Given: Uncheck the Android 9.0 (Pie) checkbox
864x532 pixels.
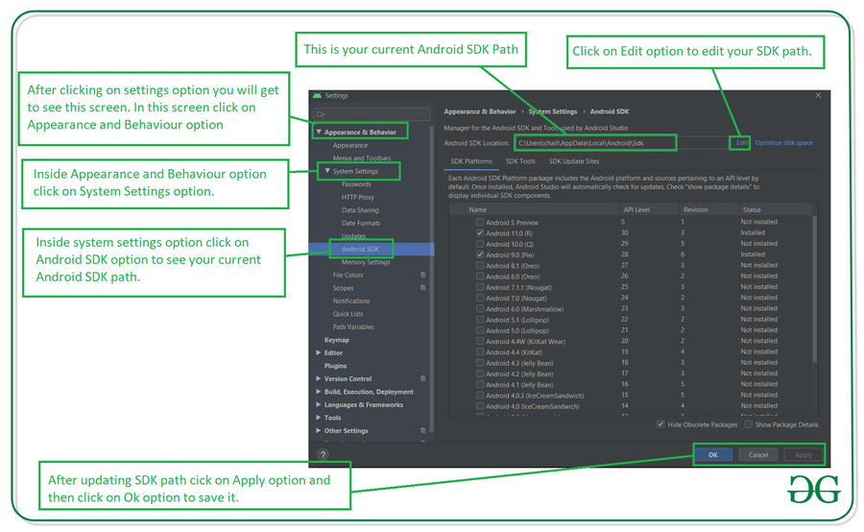Looking at the screenshot, I should tap(480, 254).
